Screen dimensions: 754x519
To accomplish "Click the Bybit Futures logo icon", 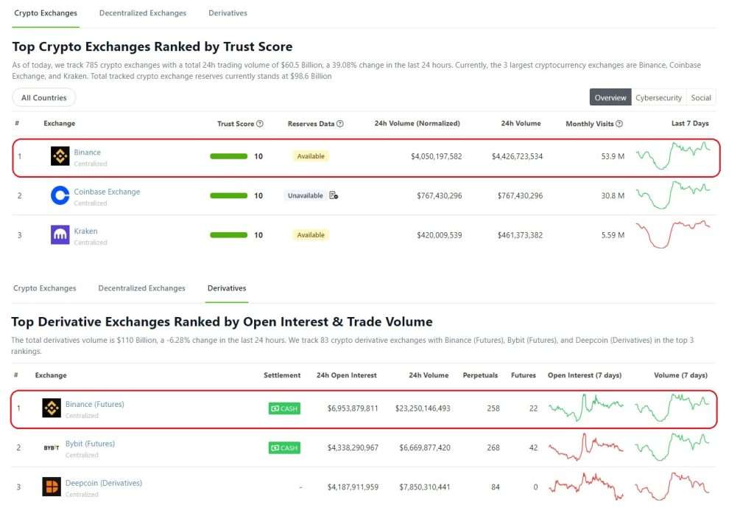I will point(52,447).
